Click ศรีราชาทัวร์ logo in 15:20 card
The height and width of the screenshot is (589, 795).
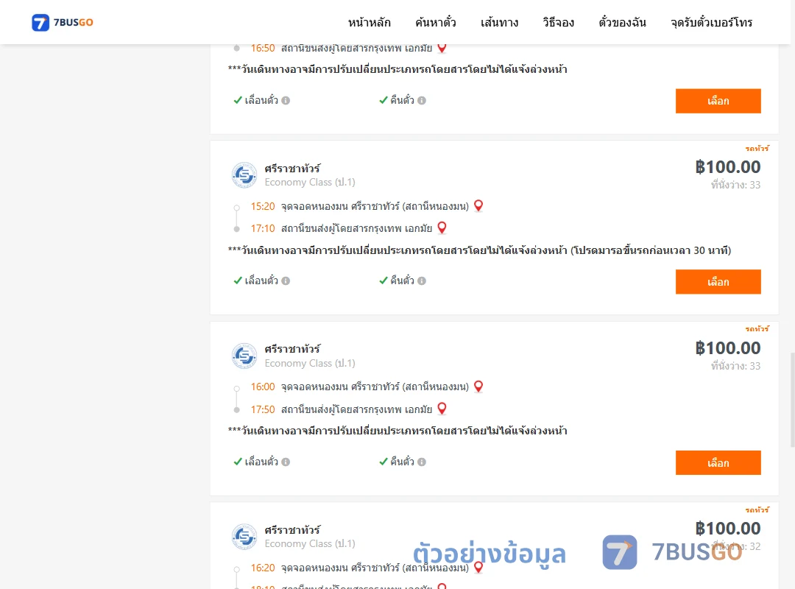click(244, 175)
